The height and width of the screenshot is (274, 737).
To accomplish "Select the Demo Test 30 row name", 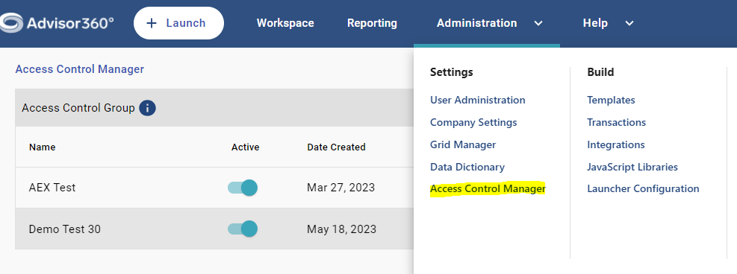I will (x=65, y=229).
